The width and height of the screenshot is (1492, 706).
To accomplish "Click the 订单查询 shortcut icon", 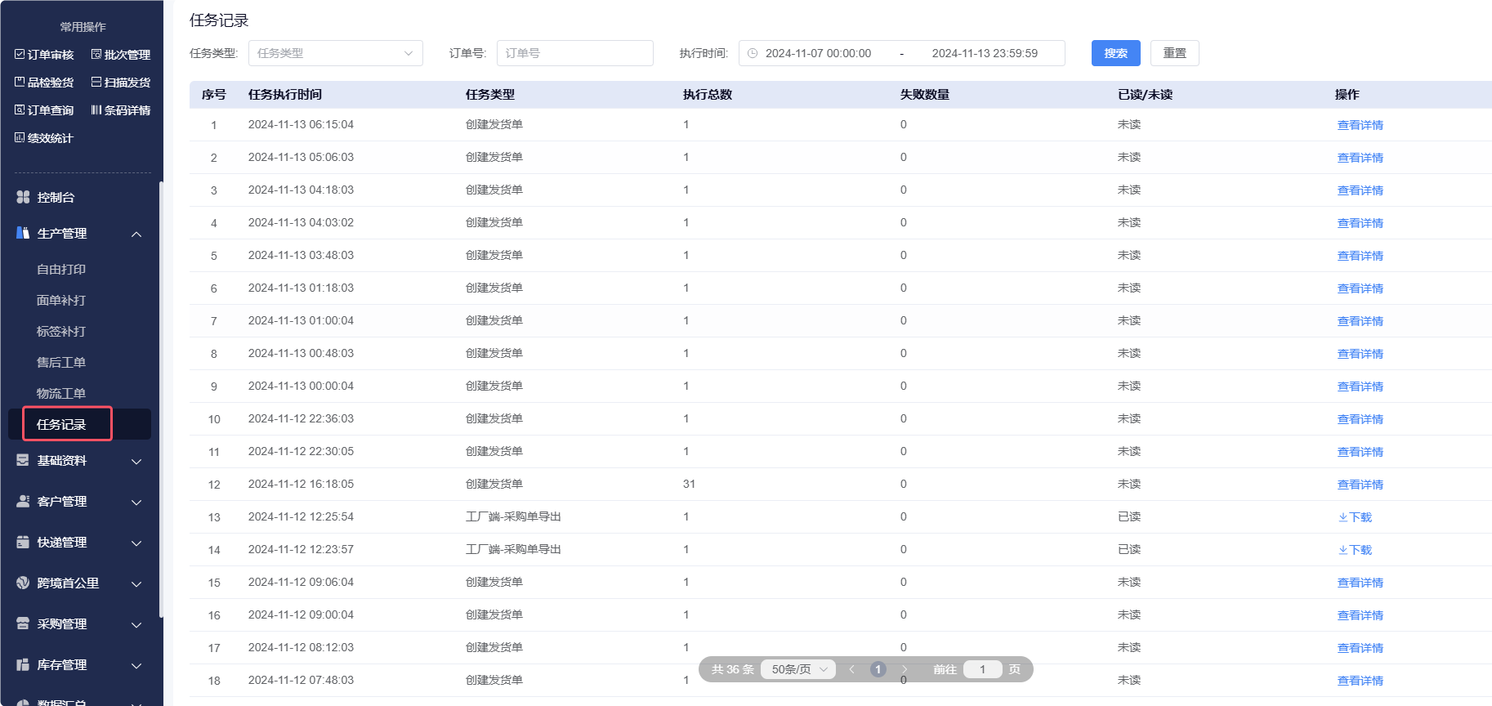I will tap(20, 110).
